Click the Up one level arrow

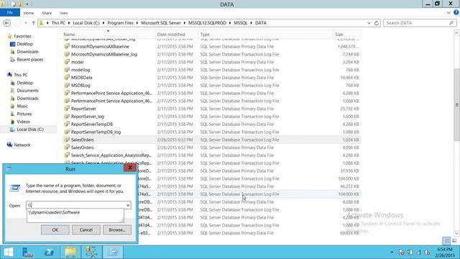(34, 23)
